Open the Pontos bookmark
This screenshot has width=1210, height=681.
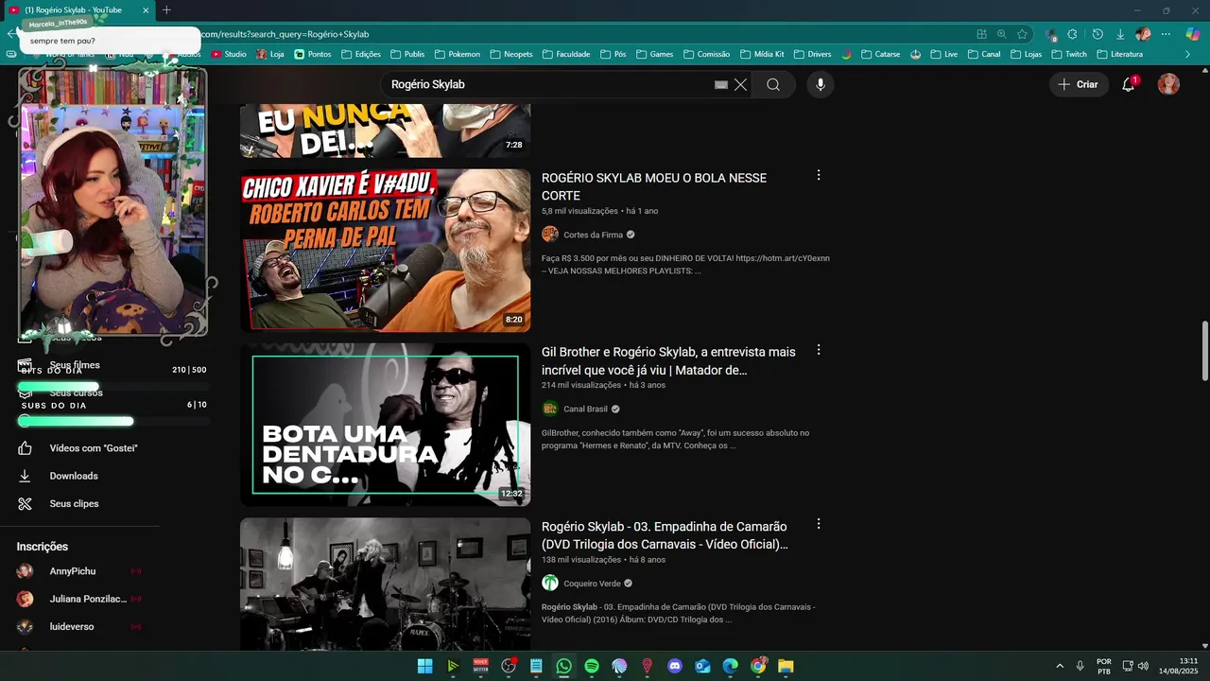pyautogui.click(x=313, y=54)
